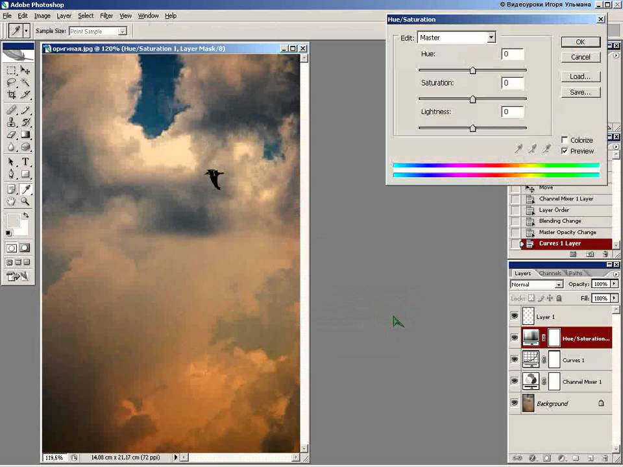
Task: Click the Hue value input field
Action: (x=513, y=54)
